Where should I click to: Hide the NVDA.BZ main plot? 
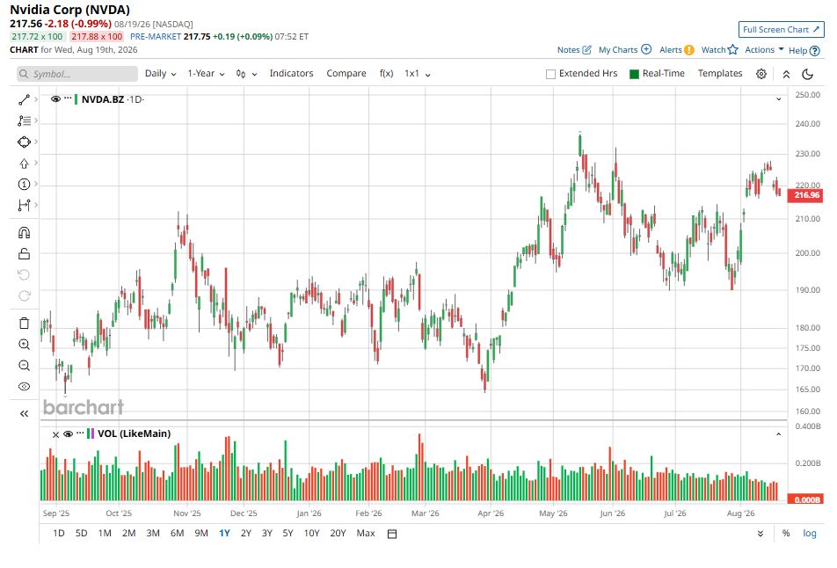[x=55, y=98]
